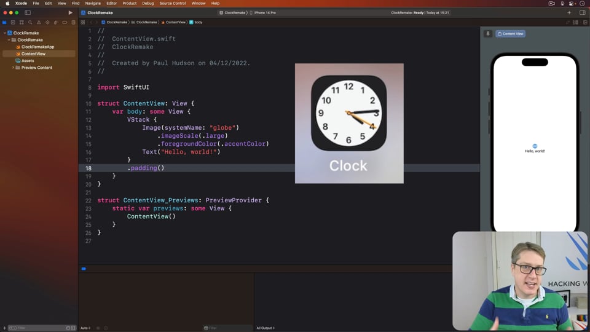This screenshot has width=590, height=332.
Task: Open the Auto variables view dropdown
Action: [85, 328]
